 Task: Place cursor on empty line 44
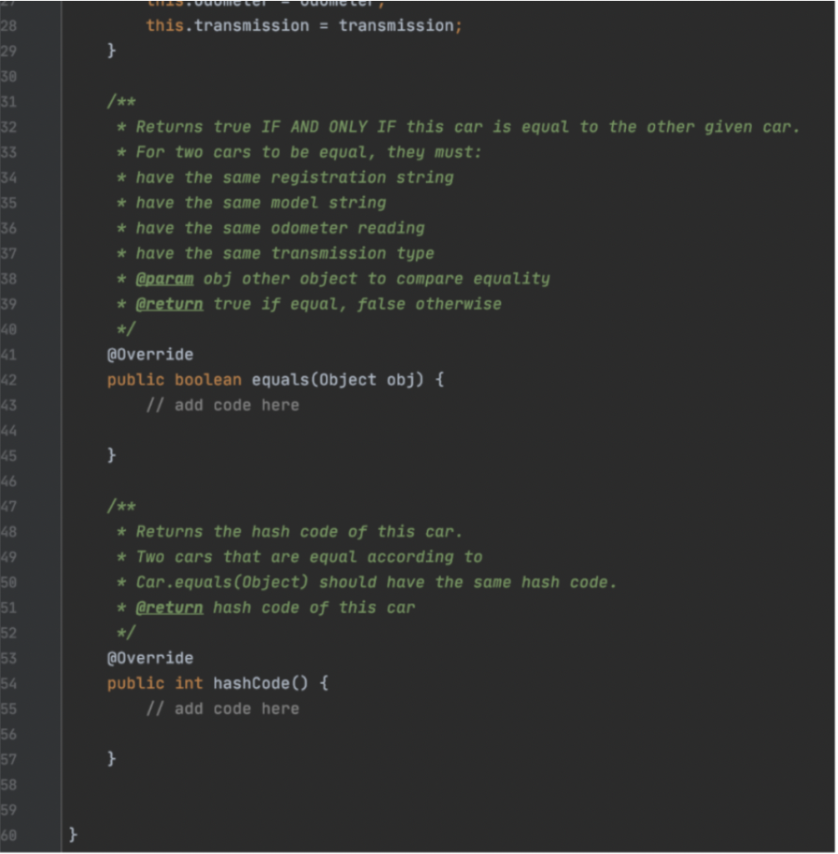[446, 431]
